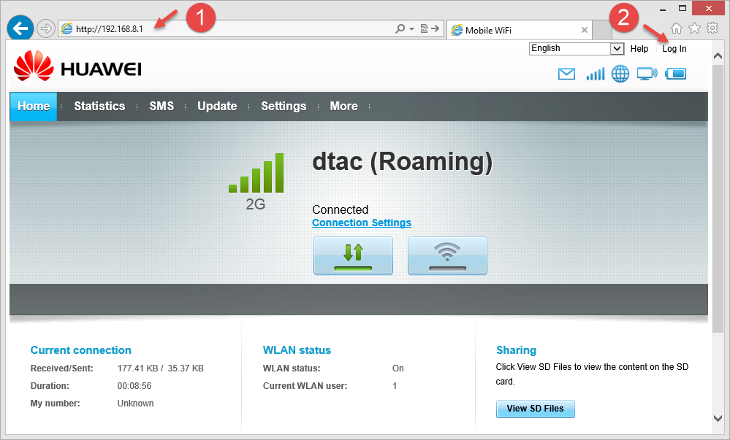Click the WLAN status value On
The image size is (730, 440).
398,368
